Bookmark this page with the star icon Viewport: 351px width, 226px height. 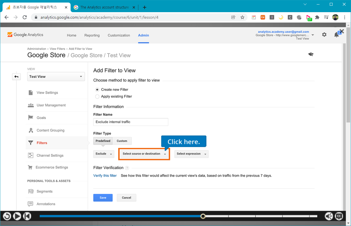[x=242, y=17]
